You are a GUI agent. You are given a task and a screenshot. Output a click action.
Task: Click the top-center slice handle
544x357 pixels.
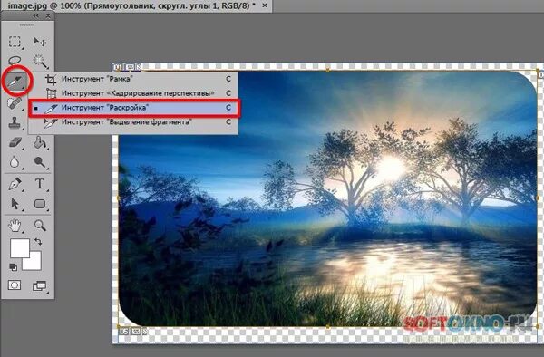(327, 70)
